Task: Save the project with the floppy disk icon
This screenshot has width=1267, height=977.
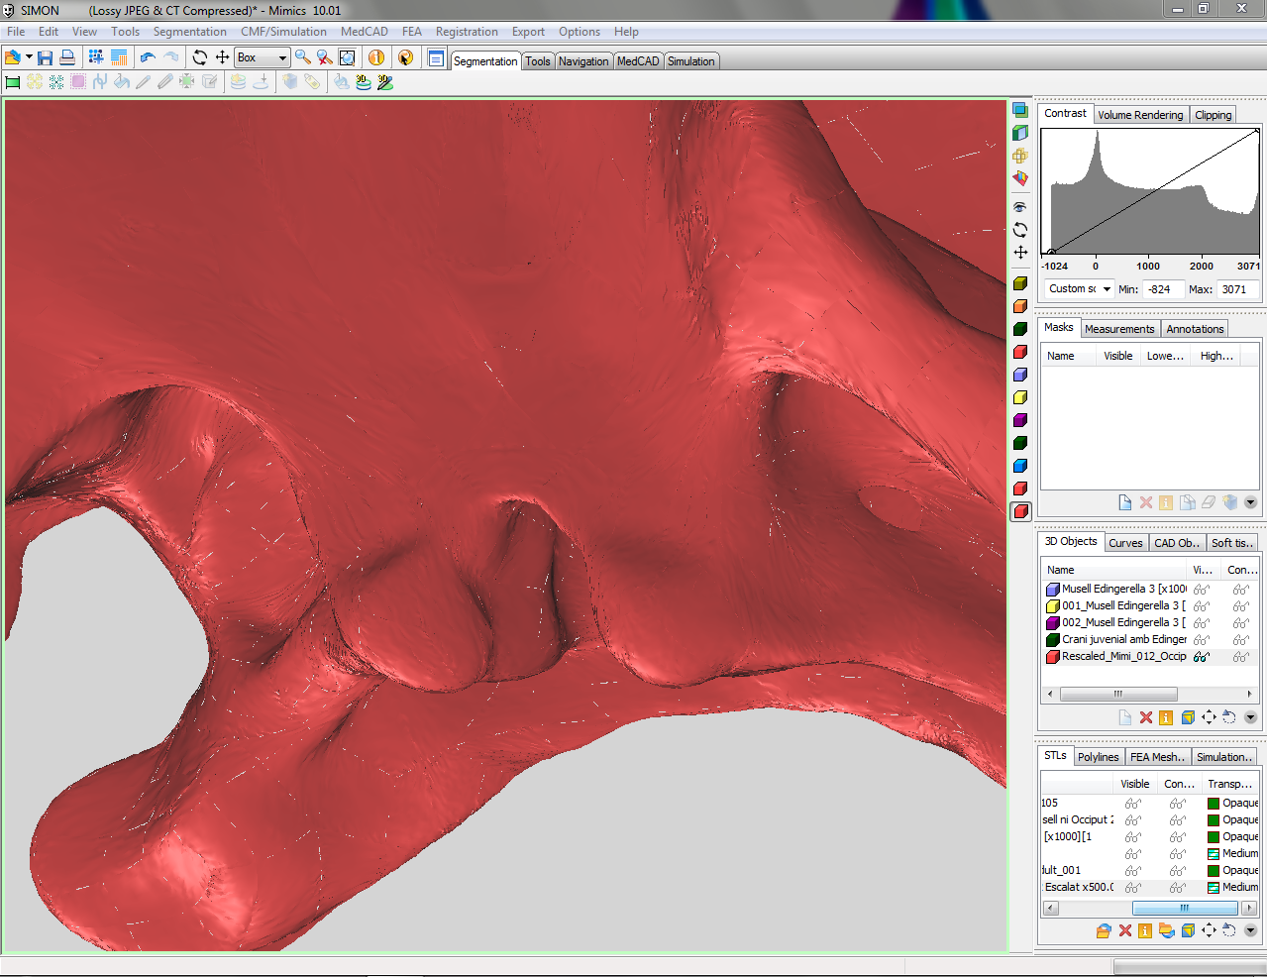Action: (46, 58)
